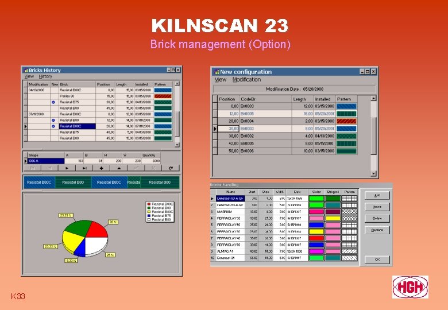This screenshot has width=448, height=310.
Task: Click the red Color swatch for REFRACLAY 40 row
Action: click(x=316, y=238)
